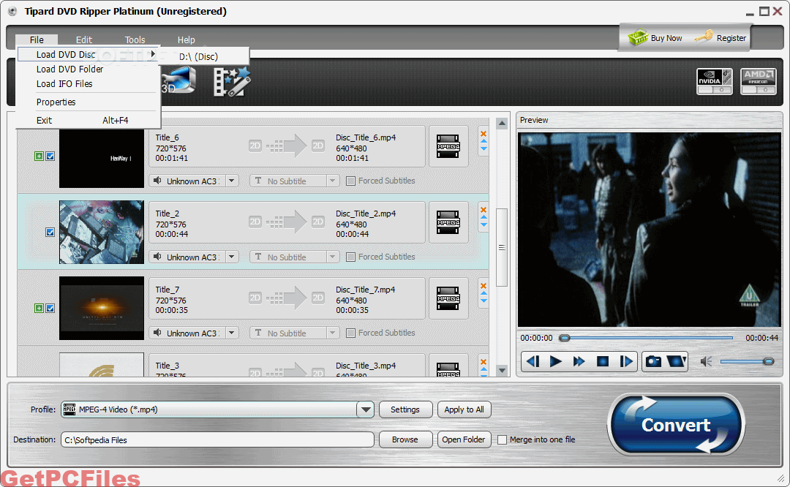Click the MPEG4 format icon for Title_2
790x487 pixels.
click(x=448, y=222)
